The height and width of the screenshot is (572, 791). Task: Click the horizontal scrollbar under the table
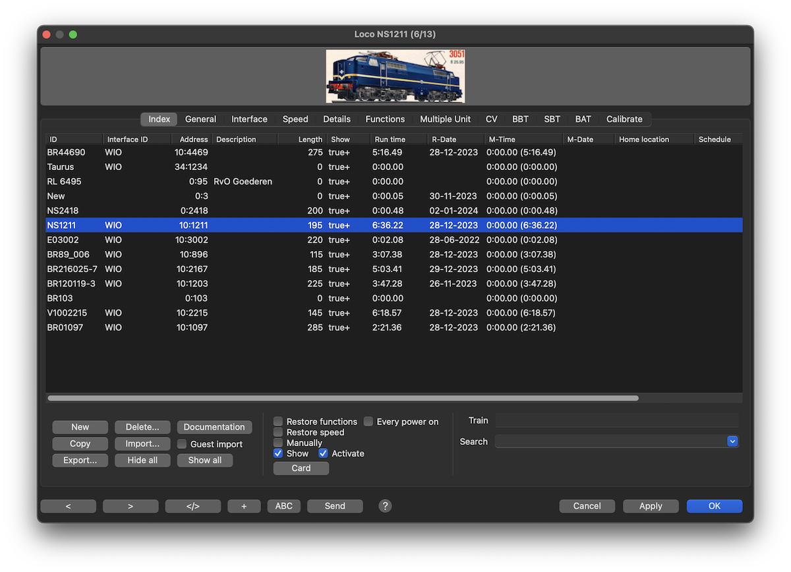coord(343,398)
